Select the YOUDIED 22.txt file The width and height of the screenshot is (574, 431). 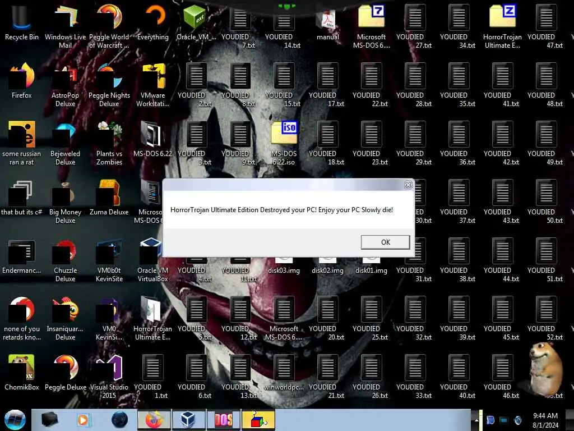(371, 85)
